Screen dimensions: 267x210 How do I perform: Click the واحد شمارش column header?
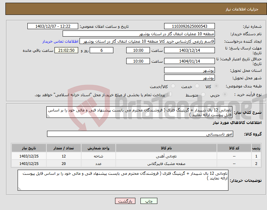(98, 148)
